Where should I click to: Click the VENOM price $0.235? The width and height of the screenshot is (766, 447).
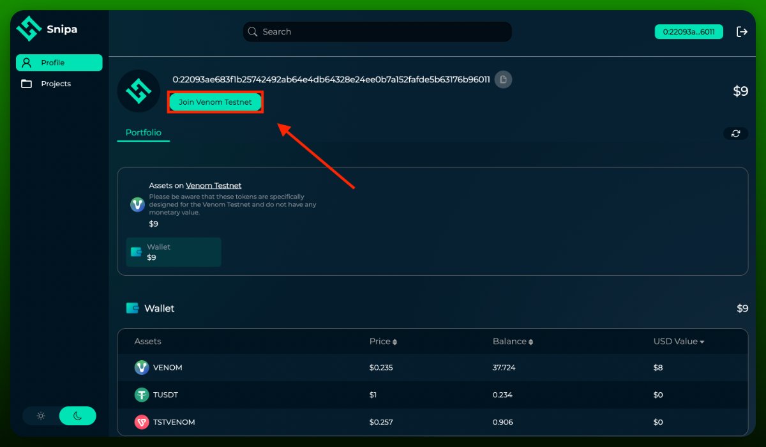(x=382, y=368)
